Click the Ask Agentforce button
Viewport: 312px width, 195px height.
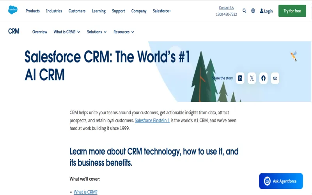(x=281, y=181)
